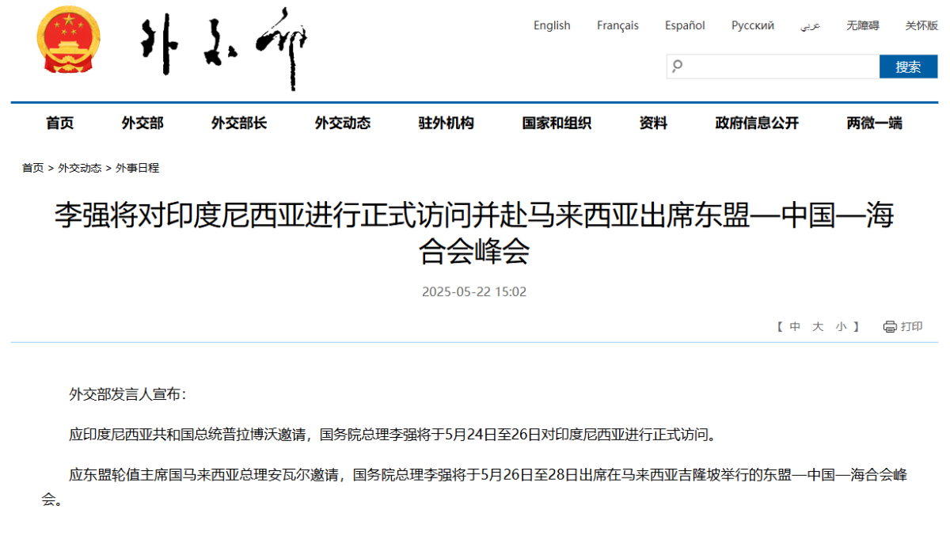The width and height of the screenshot is (950, 536).
Task: Switch language to Русский
Action: point(753,25)
